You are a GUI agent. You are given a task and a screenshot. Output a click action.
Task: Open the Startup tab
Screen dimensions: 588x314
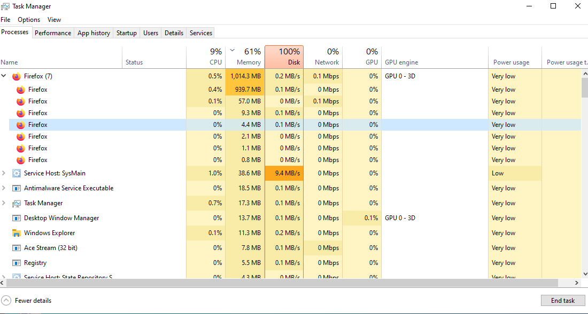[x=127, y=33]
